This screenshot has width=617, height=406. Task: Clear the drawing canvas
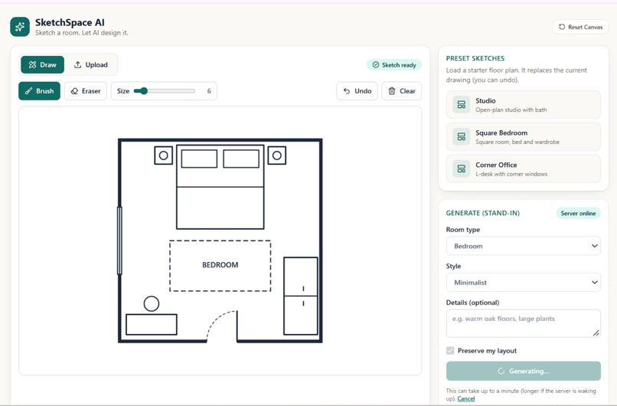coord(402,91)
